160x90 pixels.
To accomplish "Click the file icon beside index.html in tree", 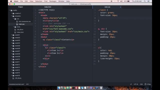I will 15,32.
